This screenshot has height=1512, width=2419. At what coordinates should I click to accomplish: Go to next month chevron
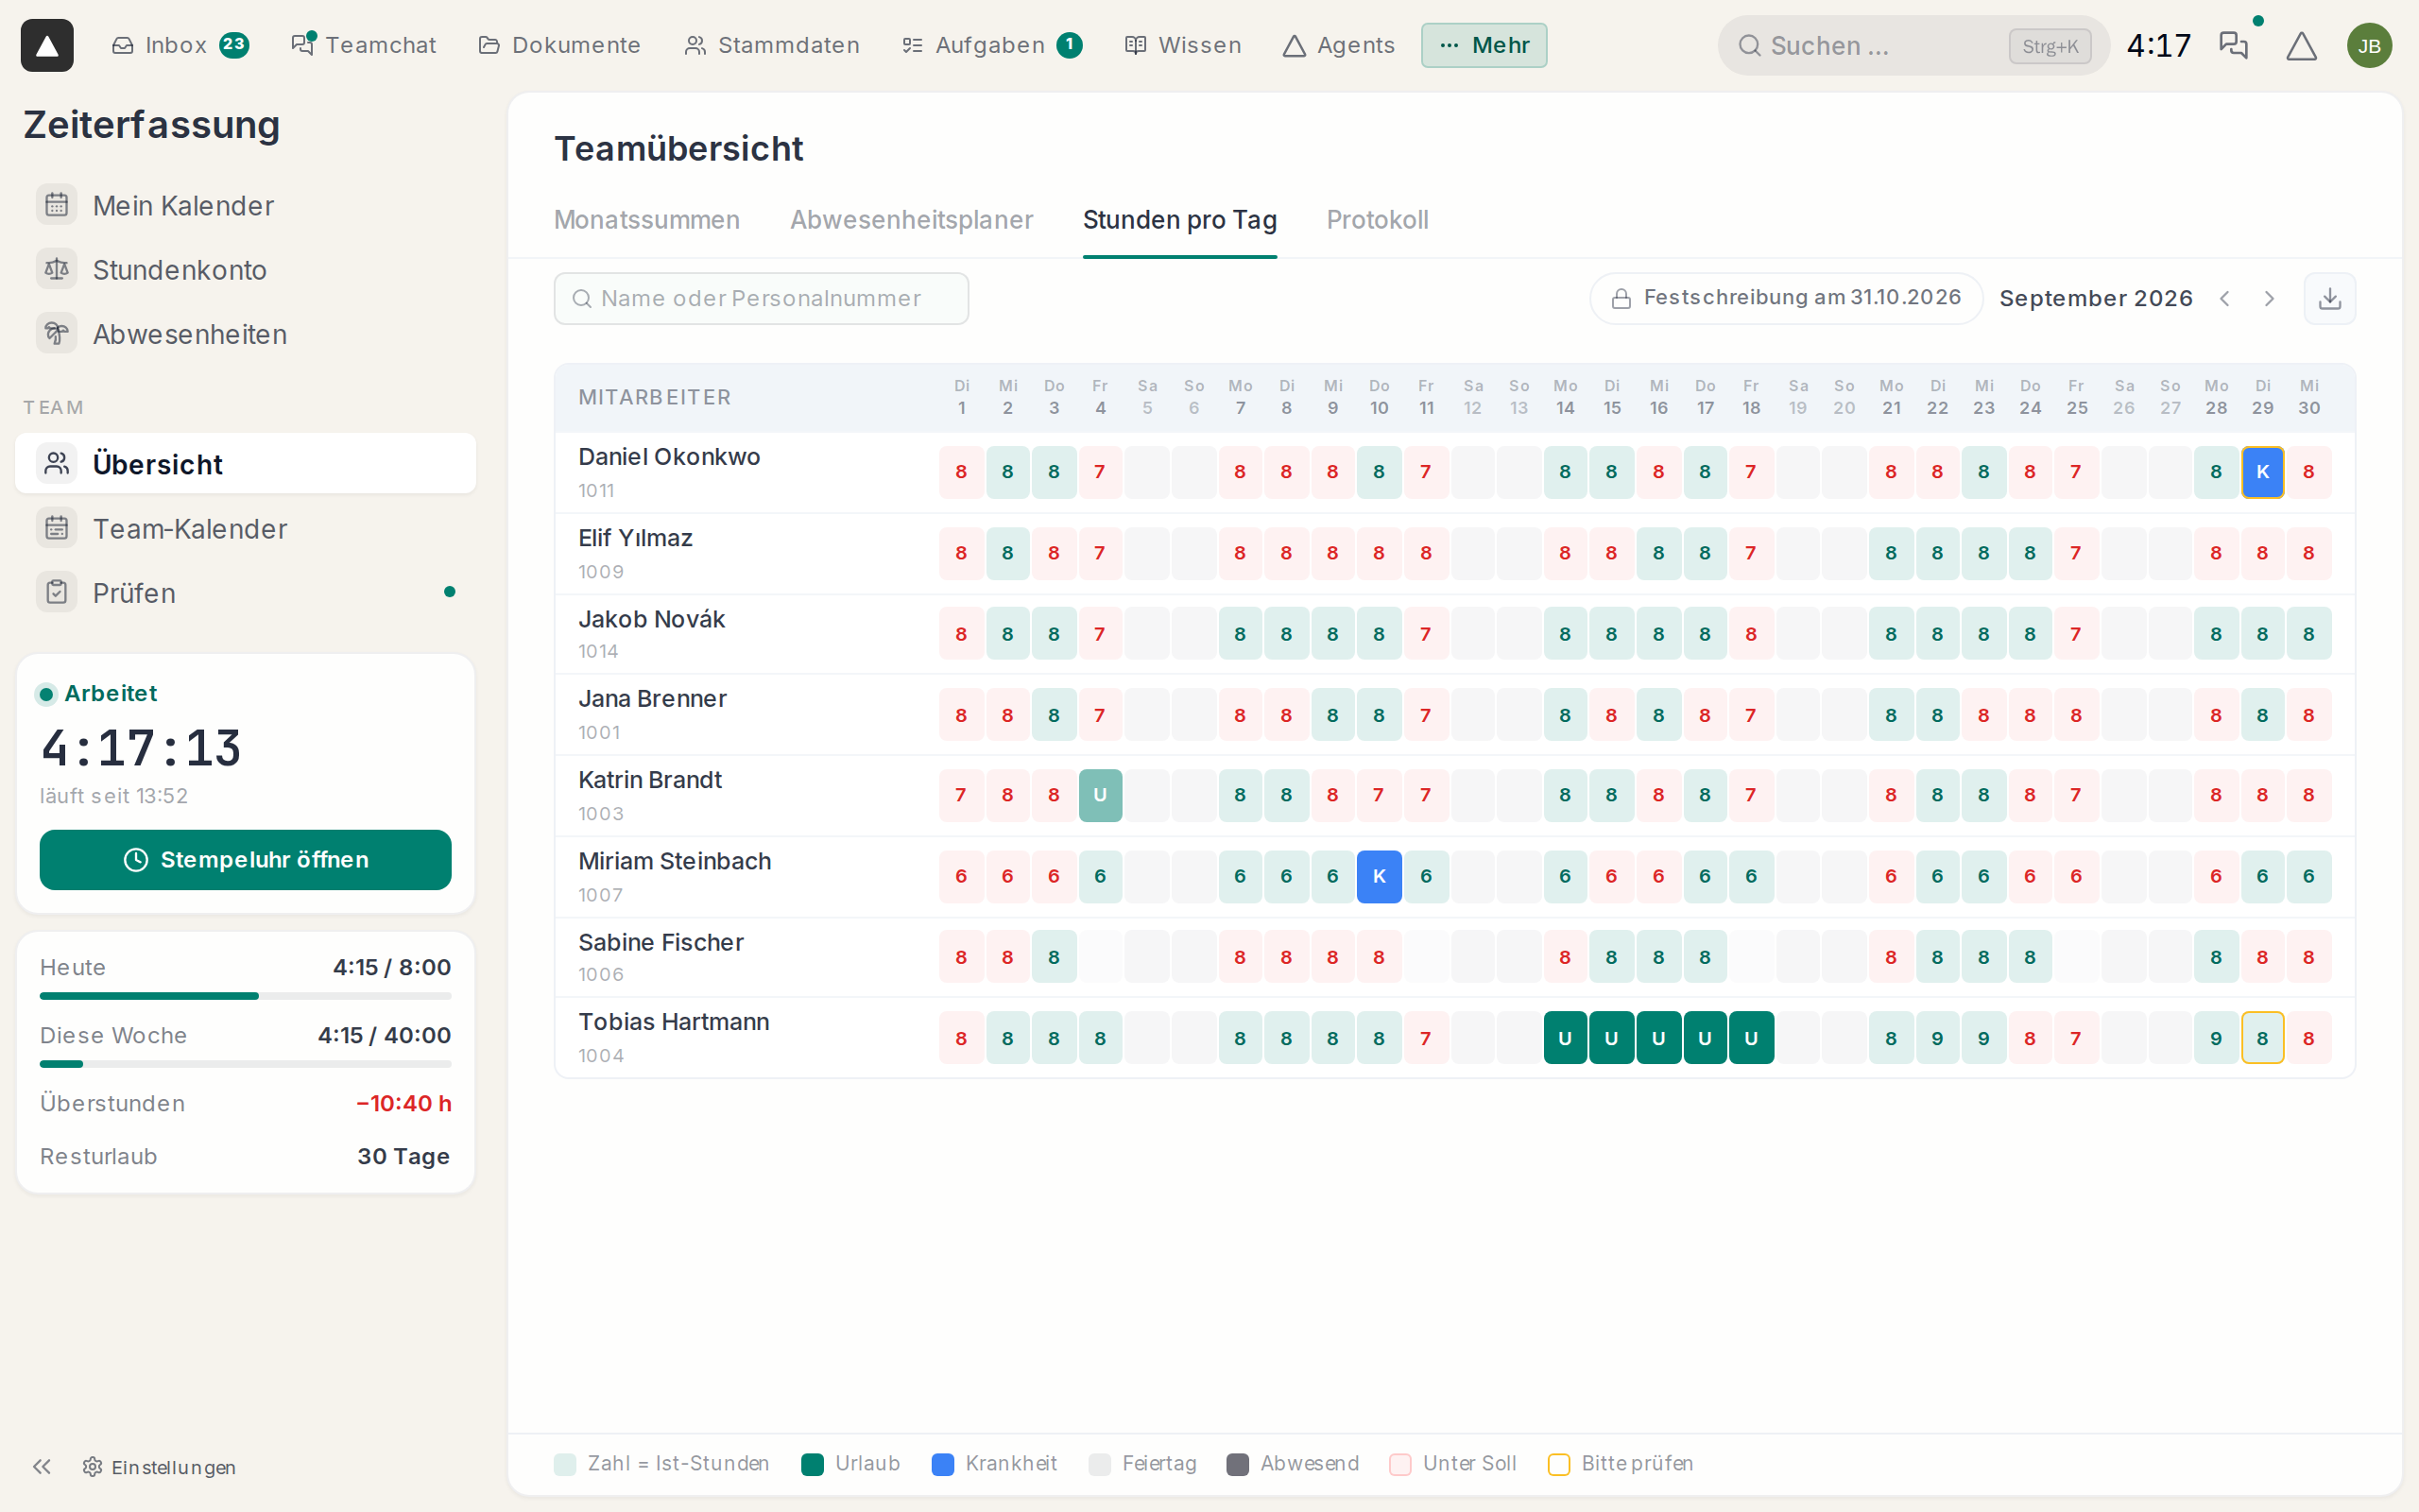click(2269, 299)
